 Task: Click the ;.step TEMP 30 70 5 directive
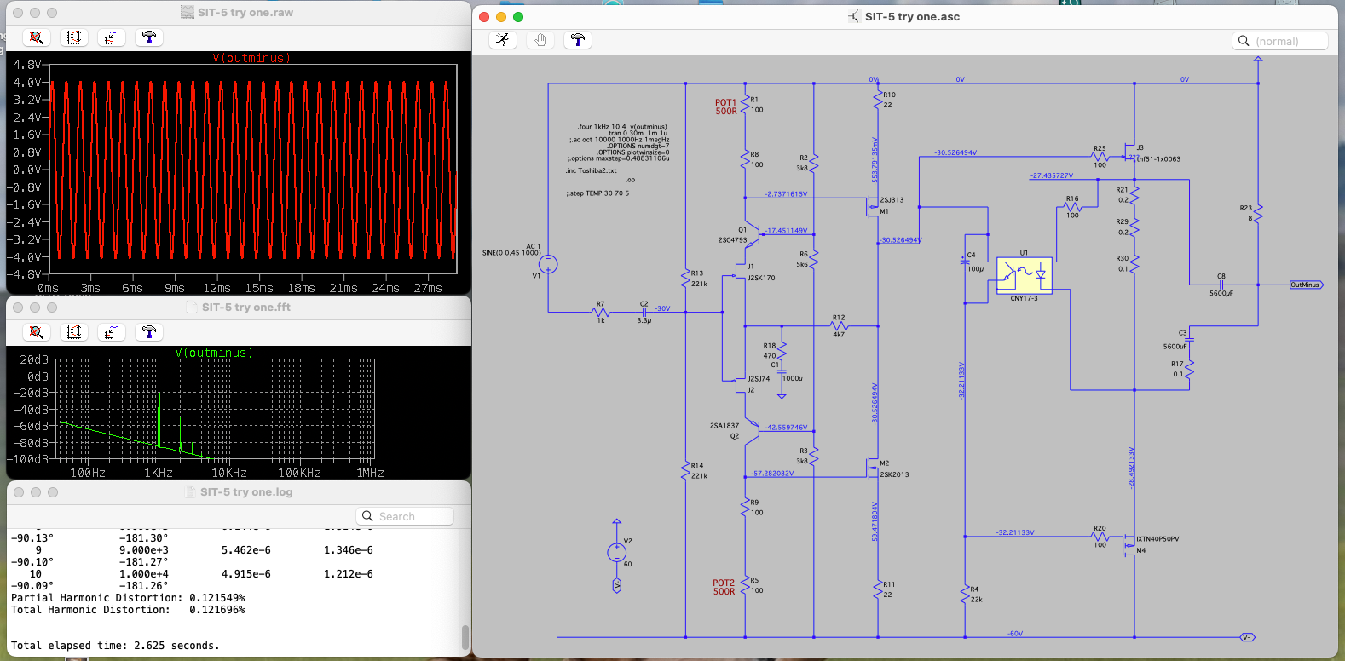coord(597,193)
